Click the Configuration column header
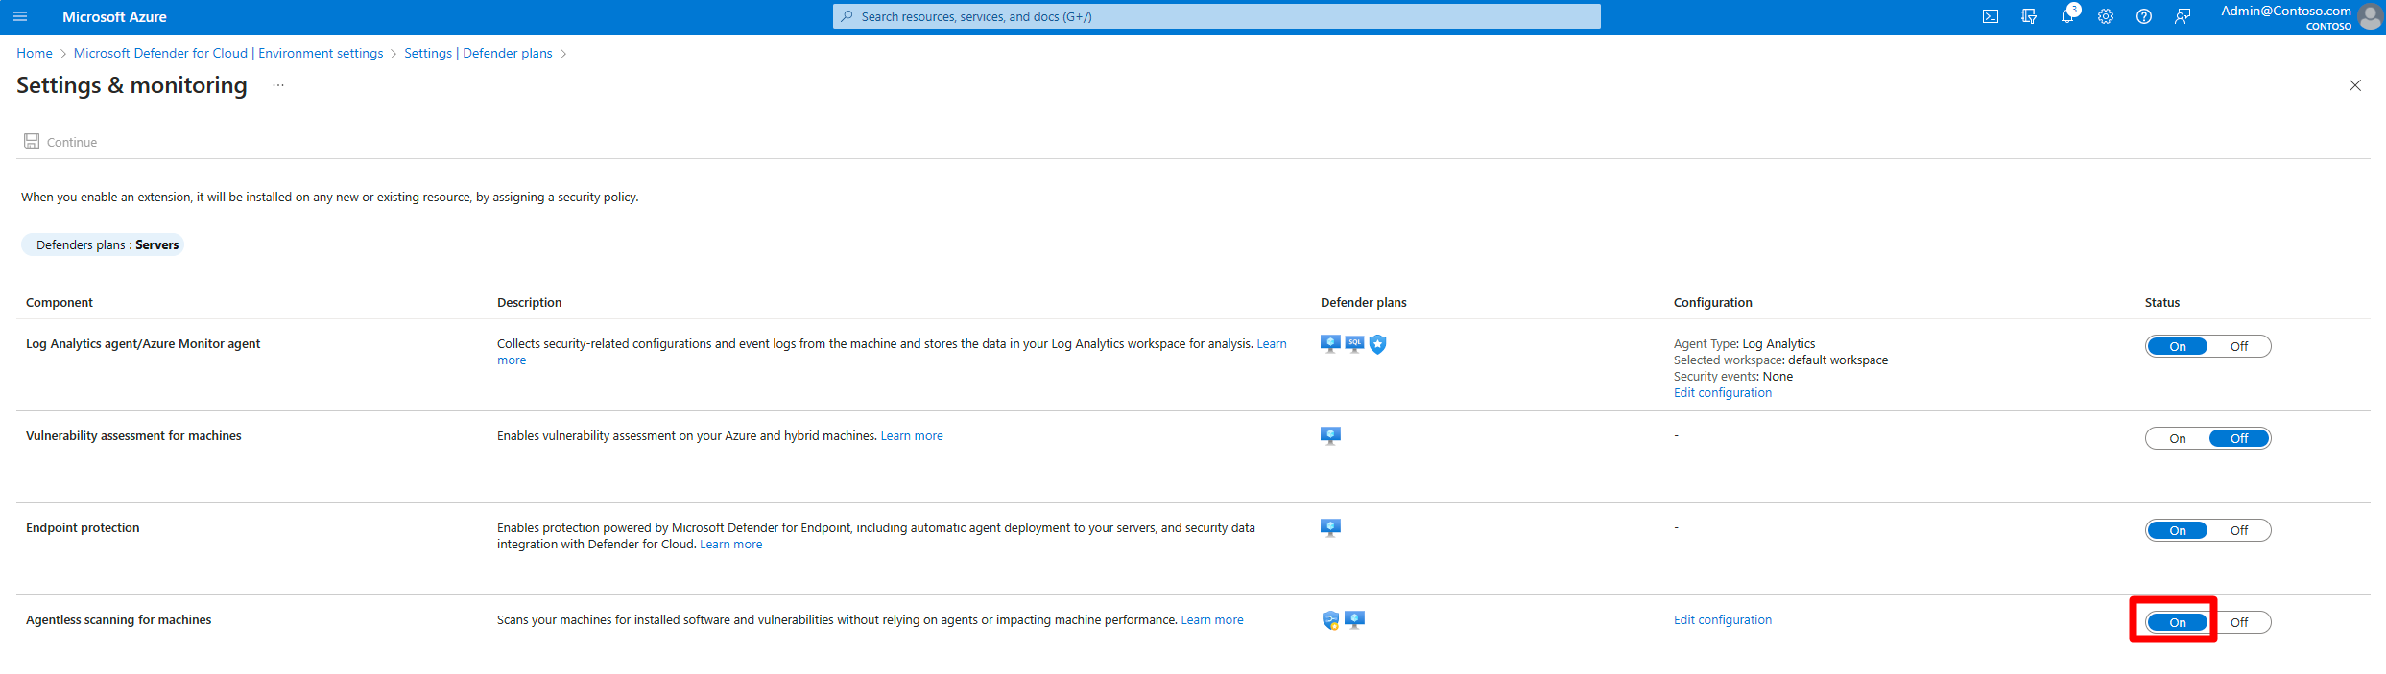2386x674 pixels. pyautogui.click(x=1713, y=302)
